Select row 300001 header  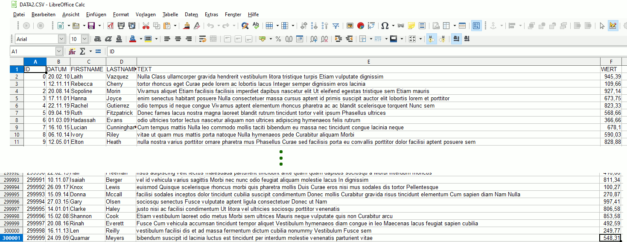pyautogui.click(x=12, y=238)
